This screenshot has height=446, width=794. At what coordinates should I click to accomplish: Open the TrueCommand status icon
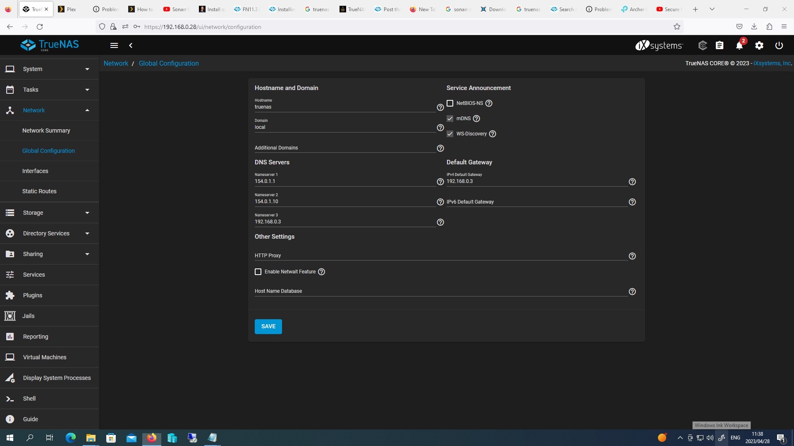pos(703,45)
